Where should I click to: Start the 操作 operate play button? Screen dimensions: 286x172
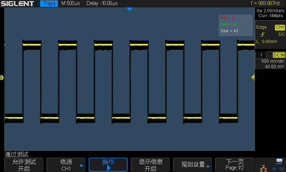point(108,165)
